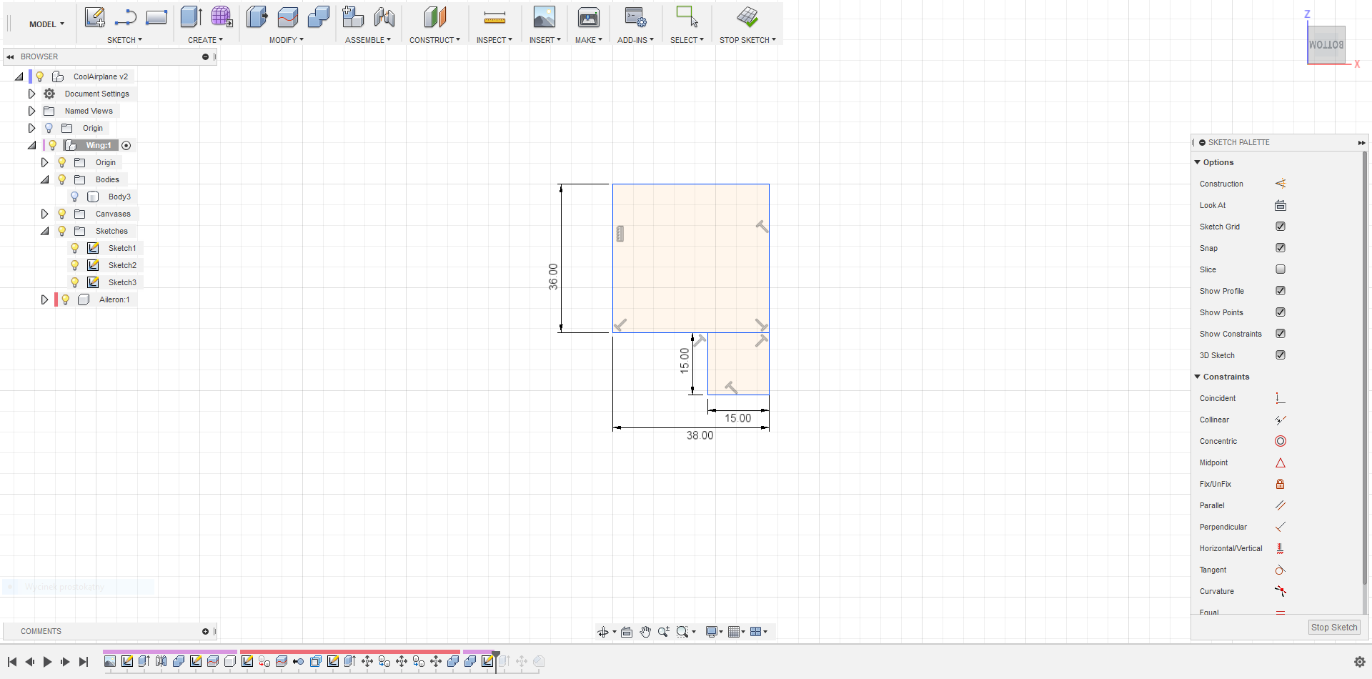This screenshot has width=1372, height=679.
Task: Select Sketch3 in the browser
Action: [x=122, y=282]
